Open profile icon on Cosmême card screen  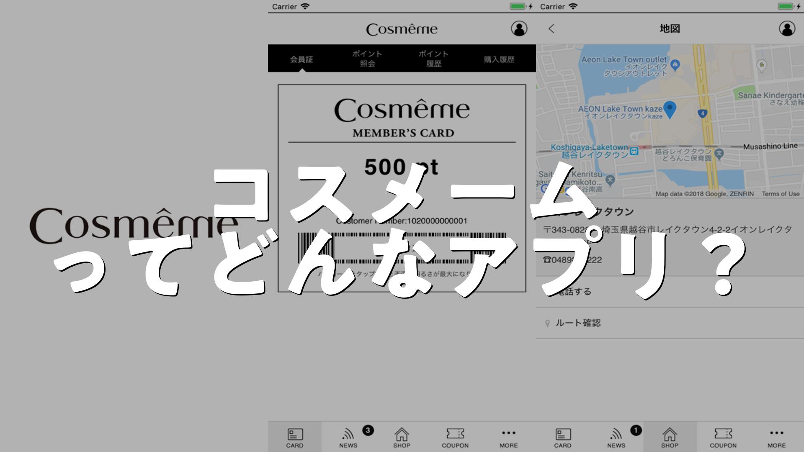519,28
